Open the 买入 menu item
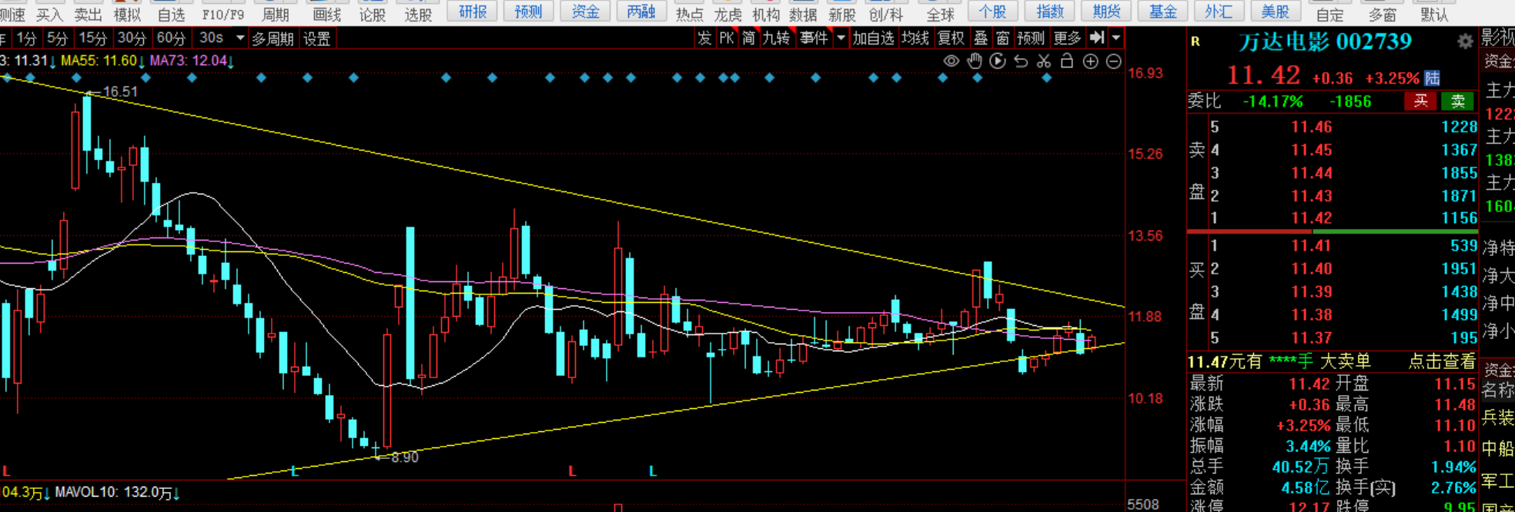The width and height of the screenshot is (1515, 512). point(49,15)
